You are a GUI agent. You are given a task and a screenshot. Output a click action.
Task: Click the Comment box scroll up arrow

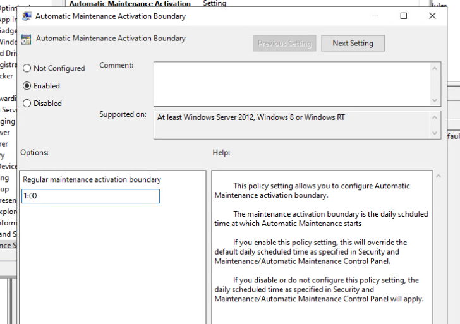click(435, 69)
